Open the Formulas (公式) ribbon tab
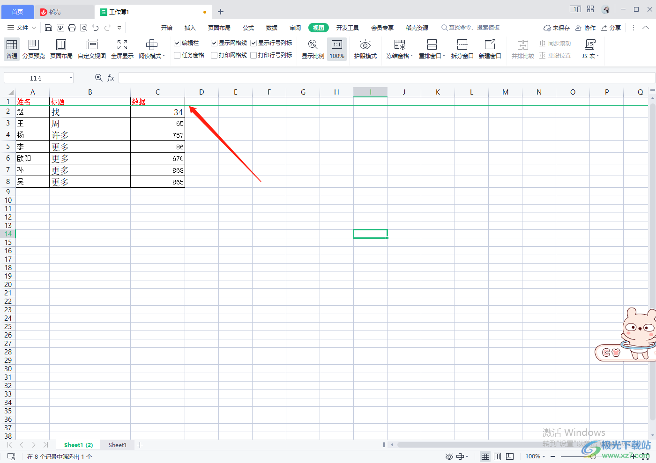 (x=248, y=28)
